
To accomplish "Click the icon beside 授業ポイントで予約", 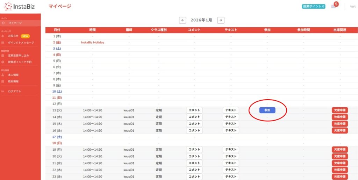I will 3,62.
